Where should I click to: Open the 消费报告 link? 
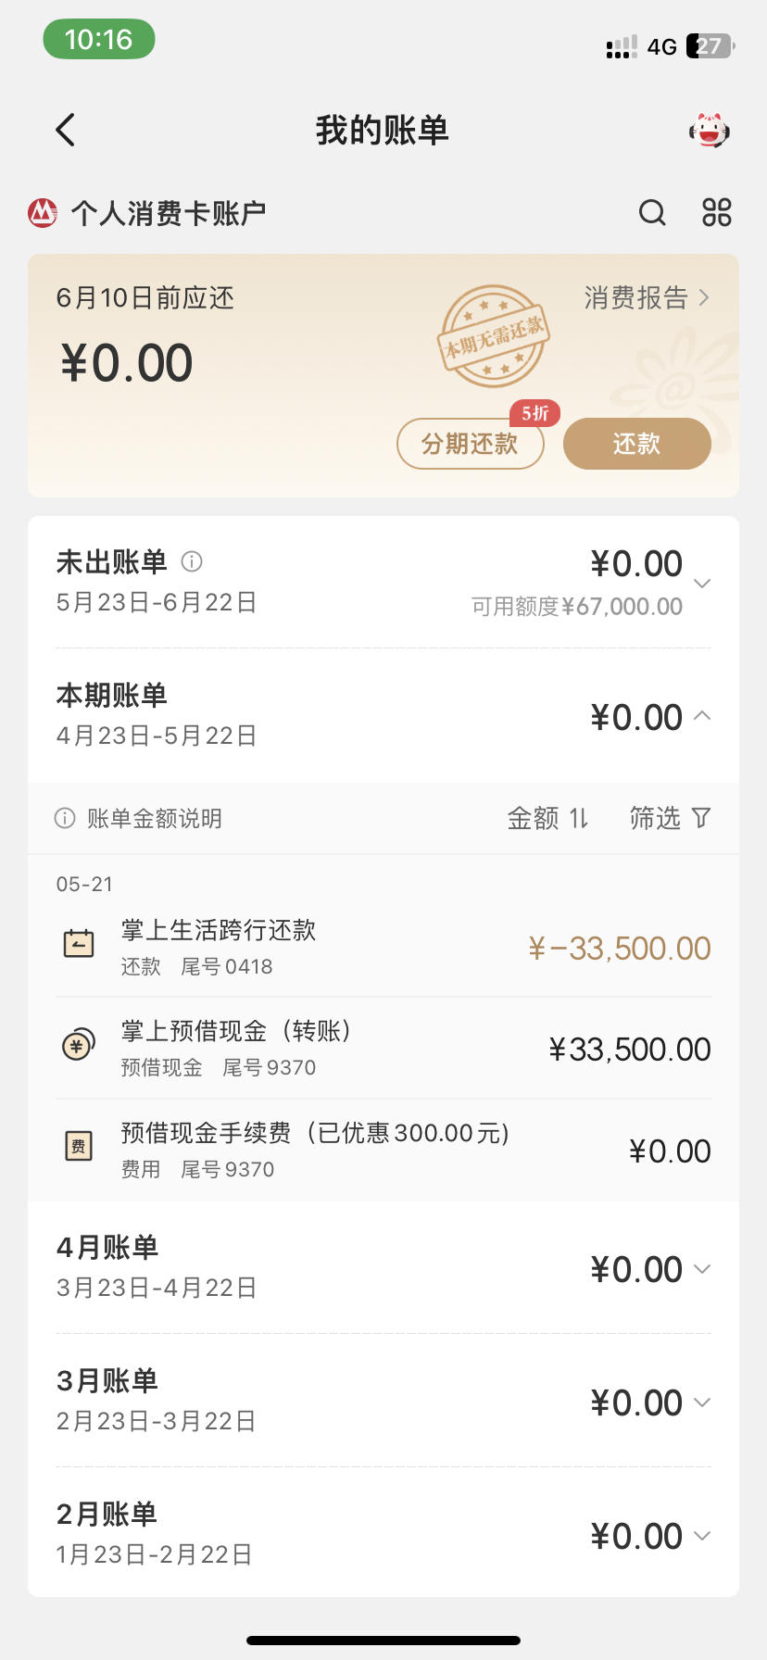[x=647, y=297]
